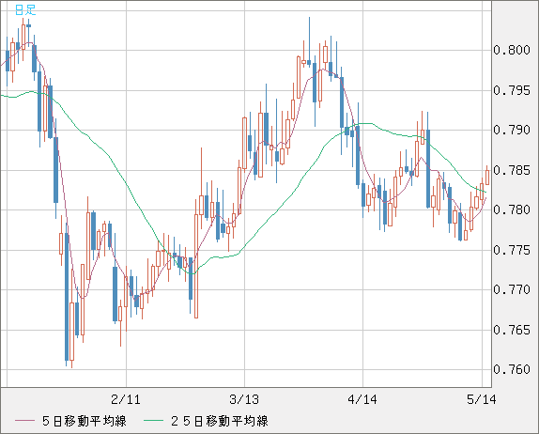This screenshot has height=434, width=539.
Task: Click the 3/13 date label
Action: tap(244, 399)
